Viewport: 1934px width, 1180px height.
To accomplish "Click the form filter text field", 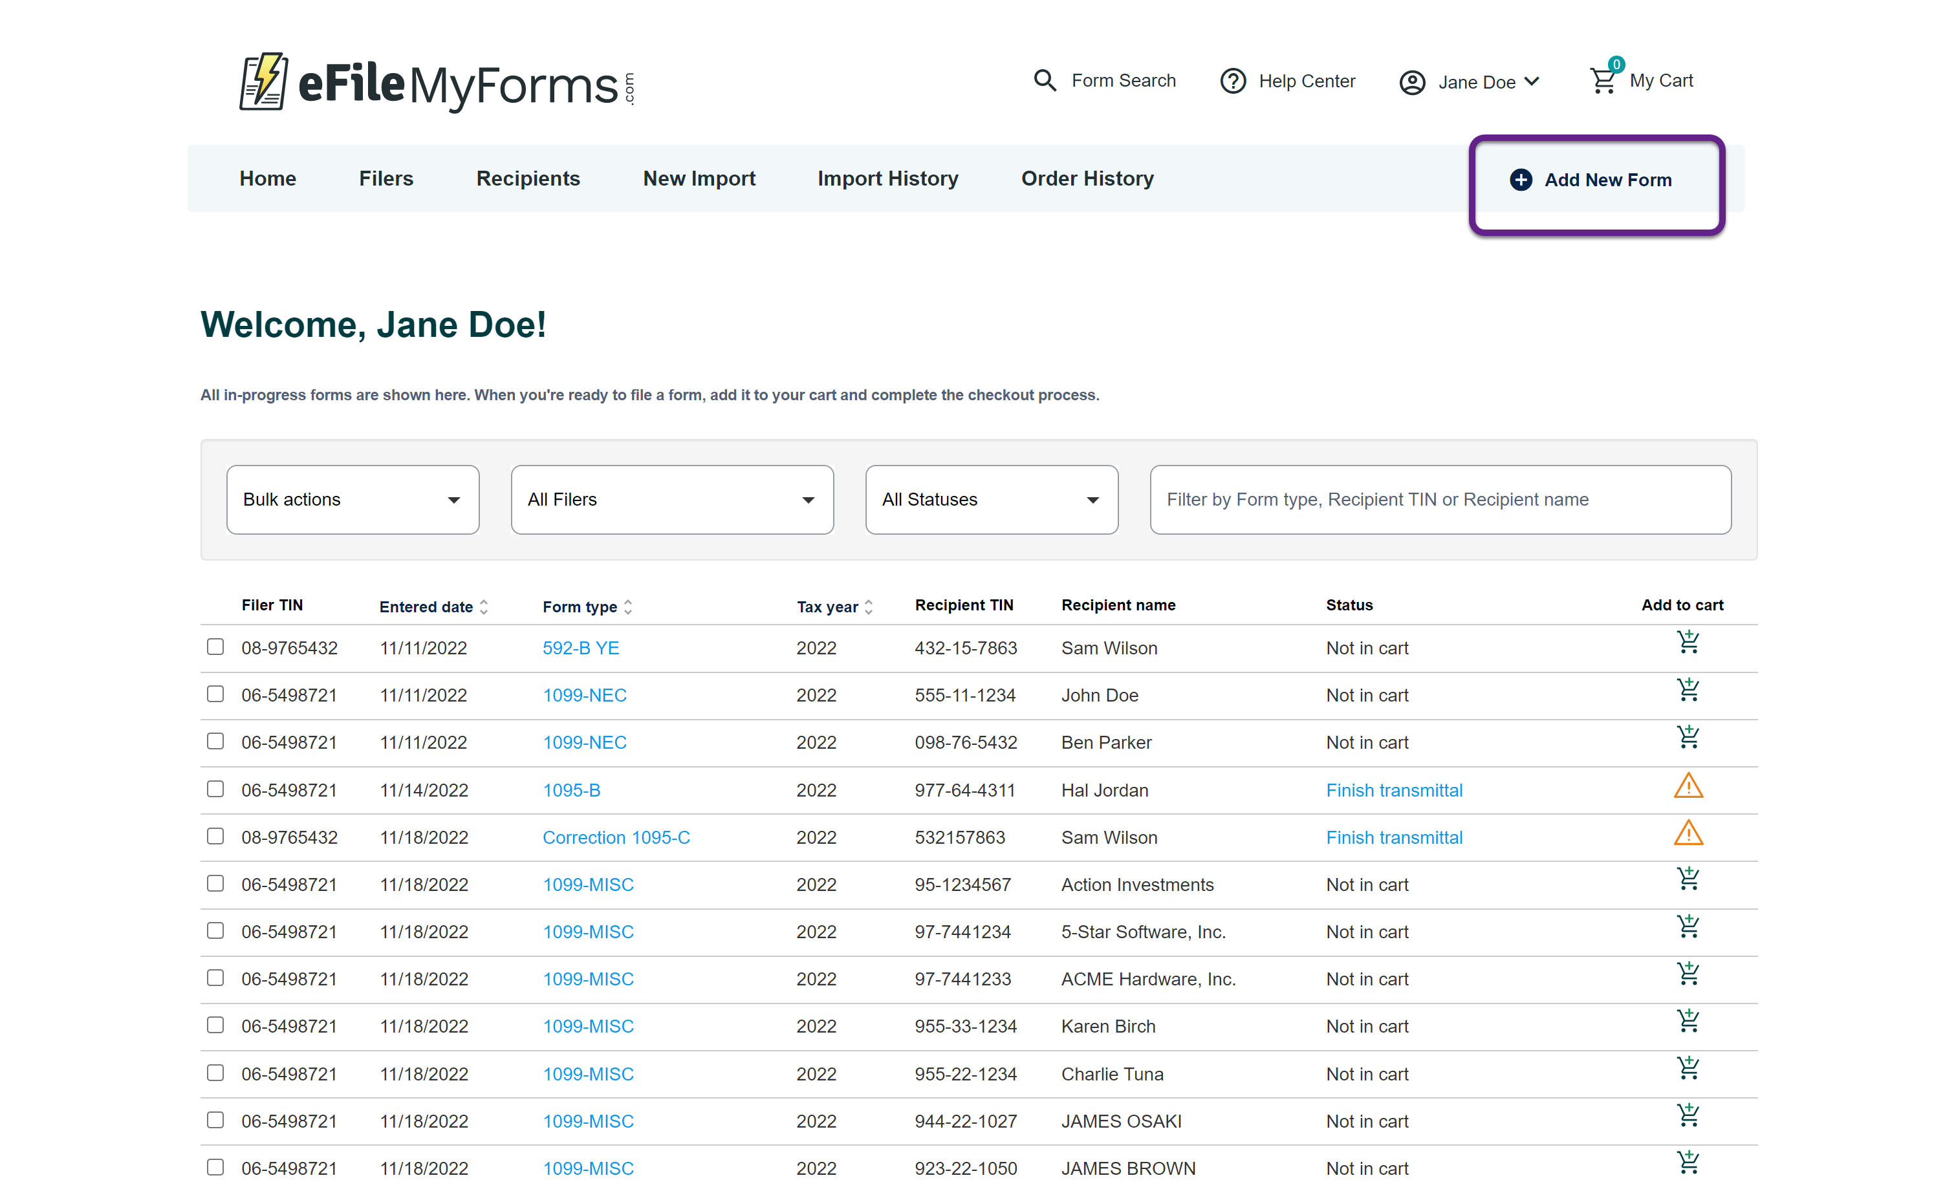I will [1440, 500].
